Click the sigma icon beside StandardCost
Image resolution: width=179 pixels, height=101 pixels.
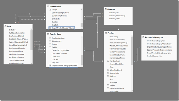click(x=108, y=61)
